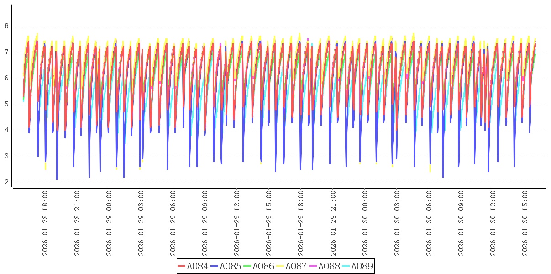Click the 2026-01-30 15:00 time label
Viewport: 551px width, 274px height.
[x=525, y=223]
